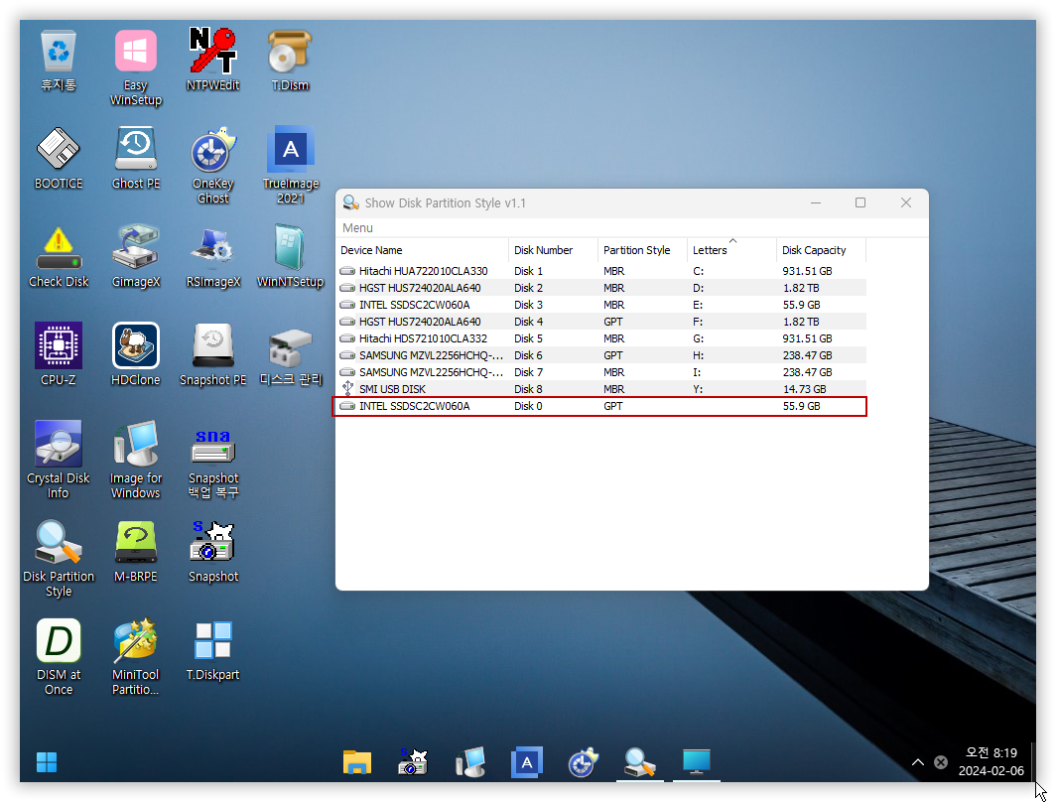Sort by Device Name column header
Image resolution: width=1057 pixels, height=803 pixels.
(422, 250)
